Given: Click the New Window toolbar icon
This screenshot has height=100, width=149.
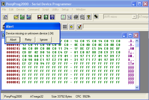Looking at the screenshot, I should pyautogui.click(x=5, y=17).
